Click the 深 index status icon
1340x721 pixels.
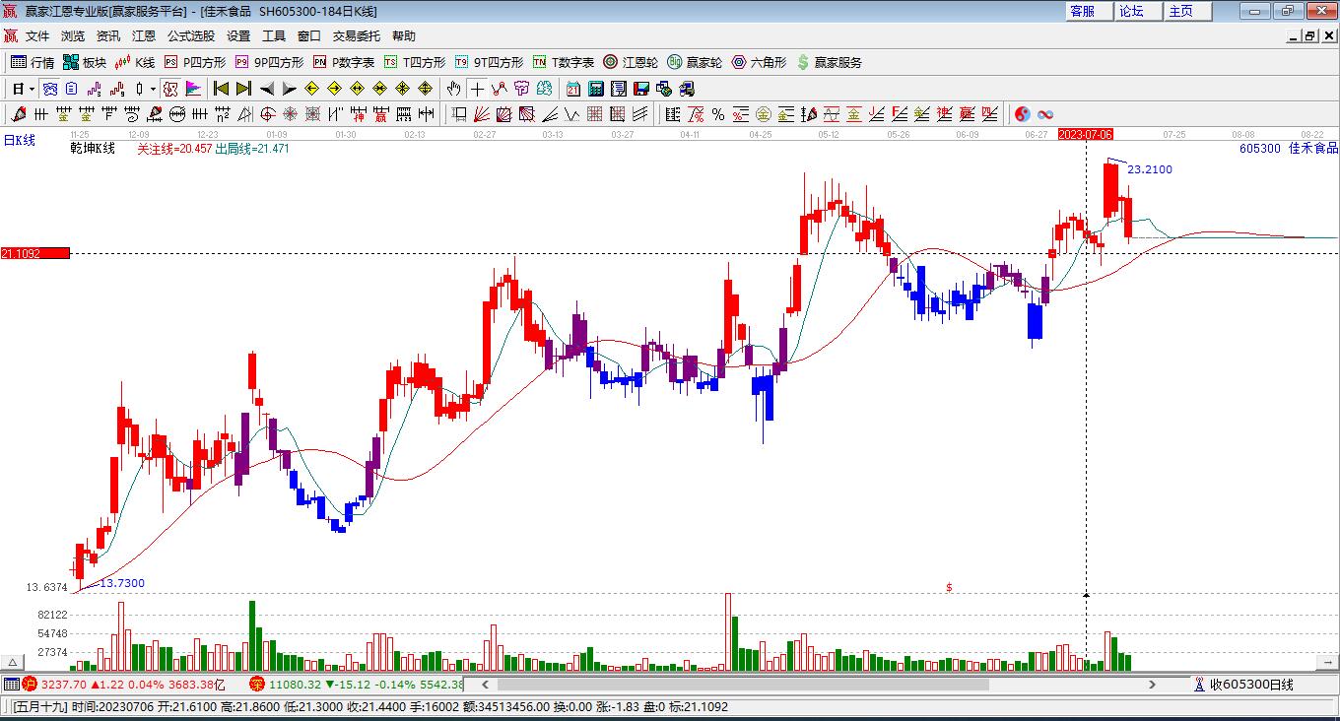coord(257,684)
